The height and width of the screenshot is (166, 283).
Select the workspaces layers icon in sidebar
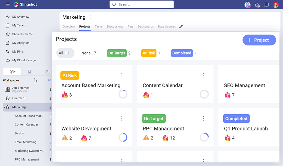pos(12,72)
